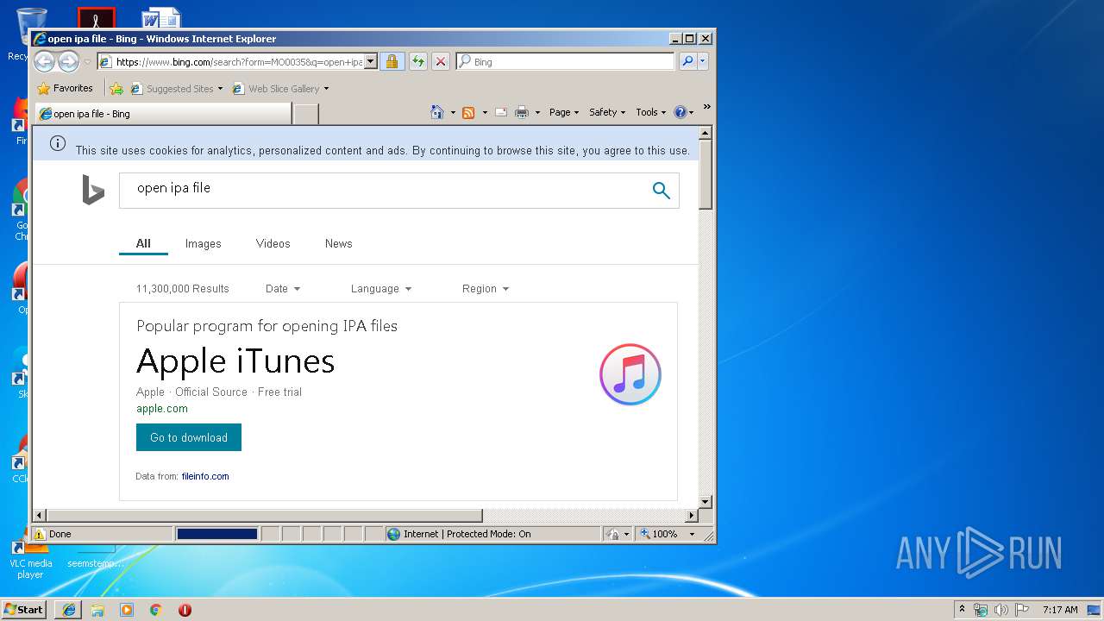1104x621 pixels.
Task: Click the iTunes music note logo
Action: pyautogui.click(x=630, y=374)
